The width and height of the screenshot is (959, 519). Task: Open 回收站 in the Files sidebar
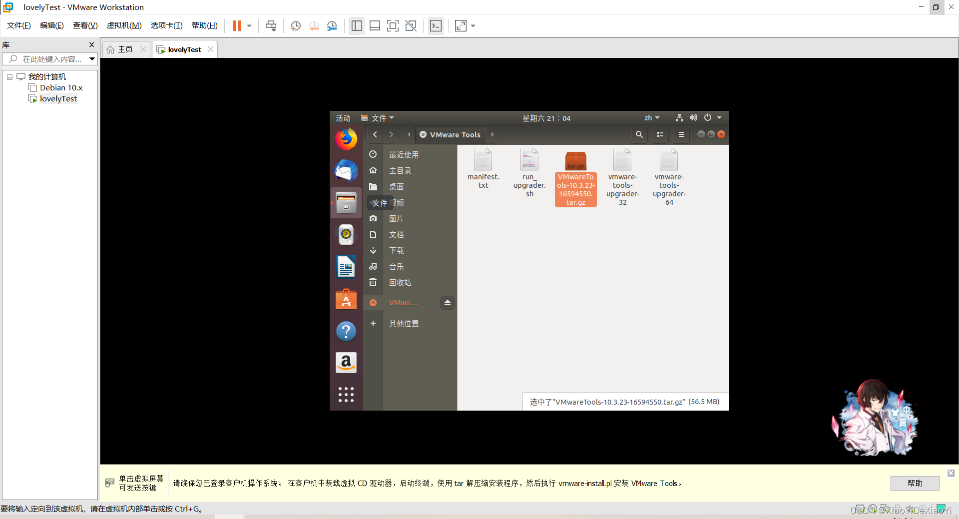coord(410,283)
